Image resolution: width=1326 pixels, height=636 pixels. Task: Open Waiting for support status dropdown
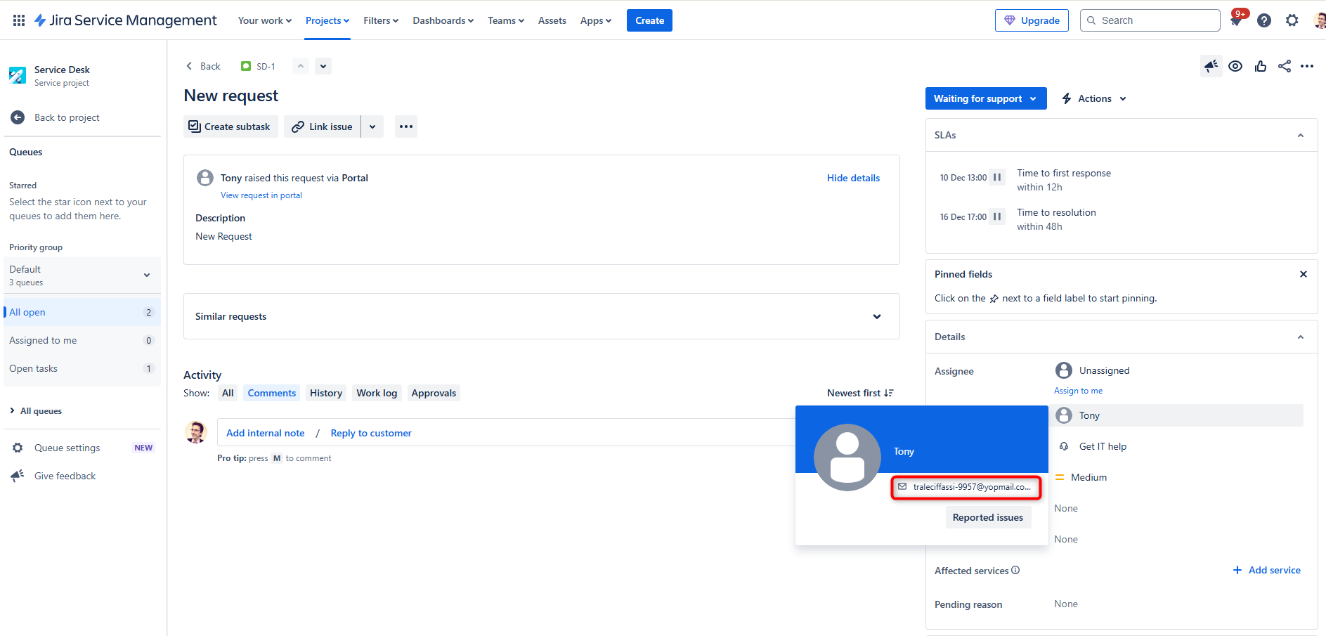(986, 98)
